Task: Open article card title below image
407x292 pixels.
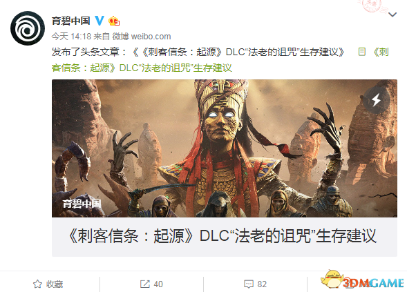Action: point(223,236)
